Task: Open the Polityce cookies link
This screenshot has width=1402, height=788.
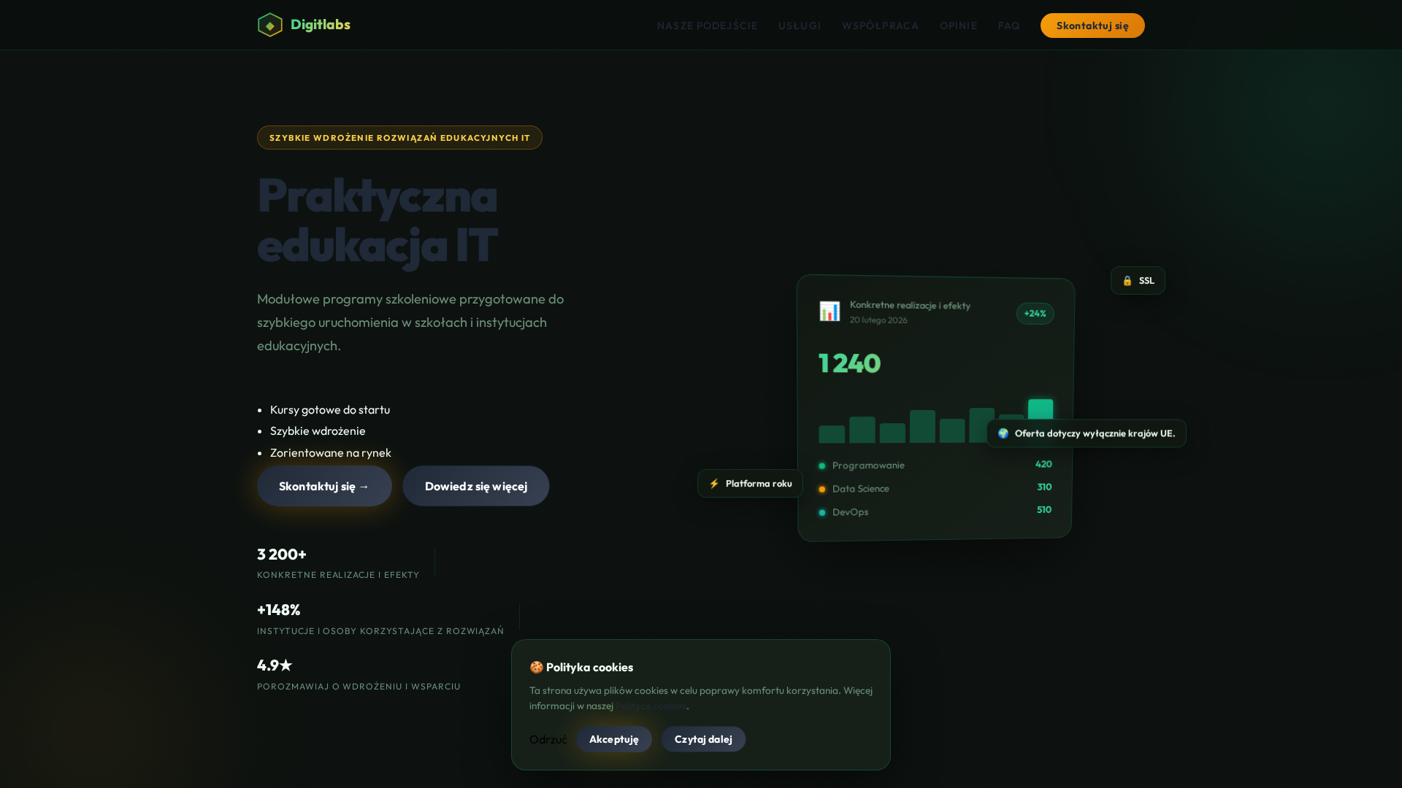Action: tap(651, 706)
